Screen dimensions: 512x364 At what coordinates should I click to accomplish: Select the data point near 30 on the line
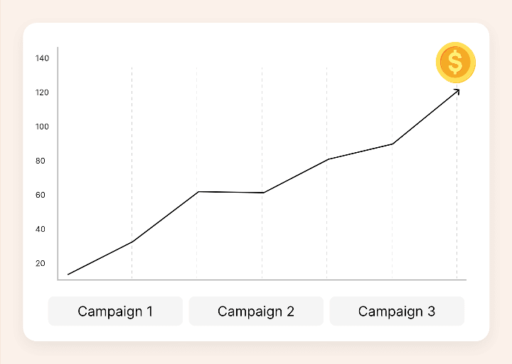pyautogui.click(x=132, y=242)
